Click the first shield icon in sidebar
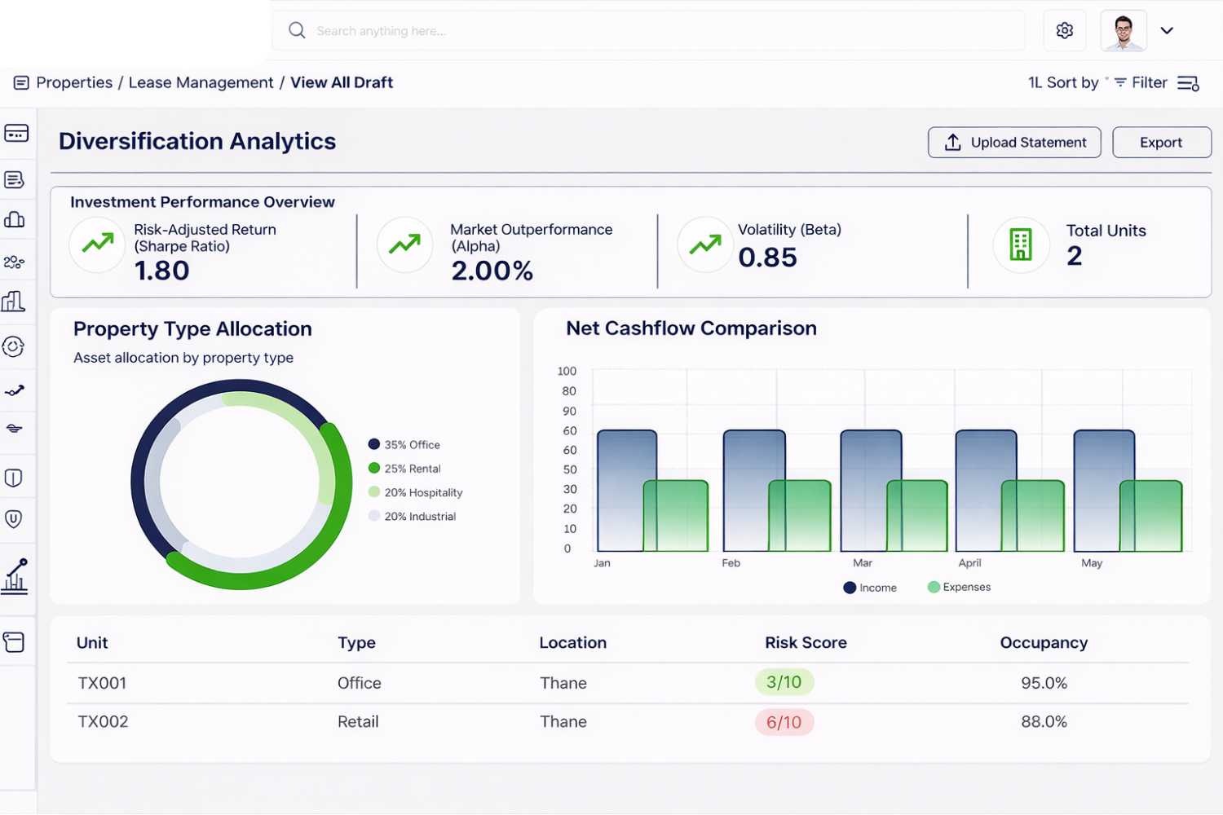 point(14,478)
